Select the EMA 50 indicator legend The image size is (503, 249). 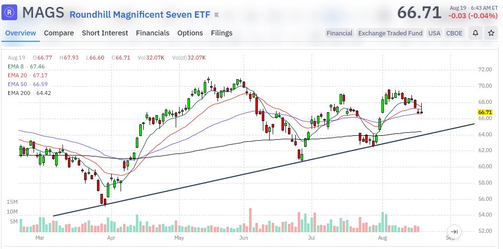pos(27,84)
